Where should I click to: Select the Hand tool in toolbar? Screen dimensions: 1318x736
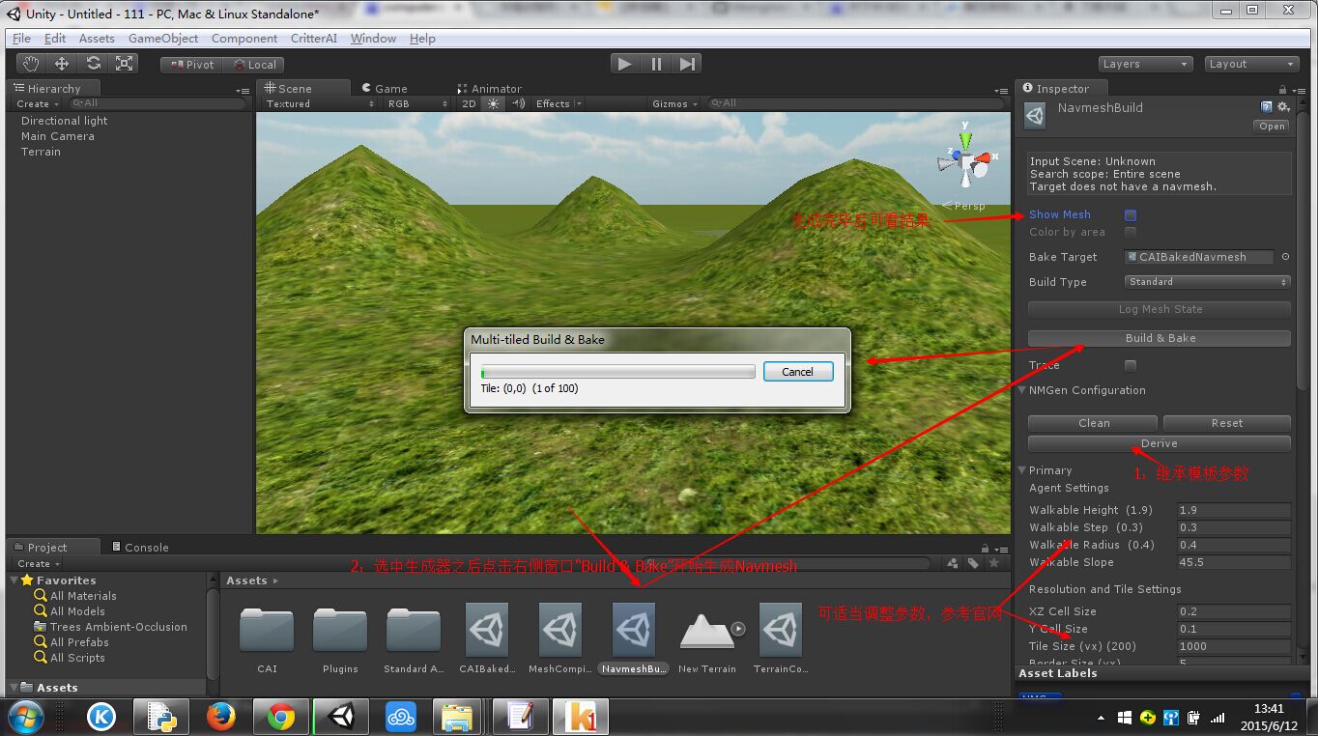click(x=31, y=64)
